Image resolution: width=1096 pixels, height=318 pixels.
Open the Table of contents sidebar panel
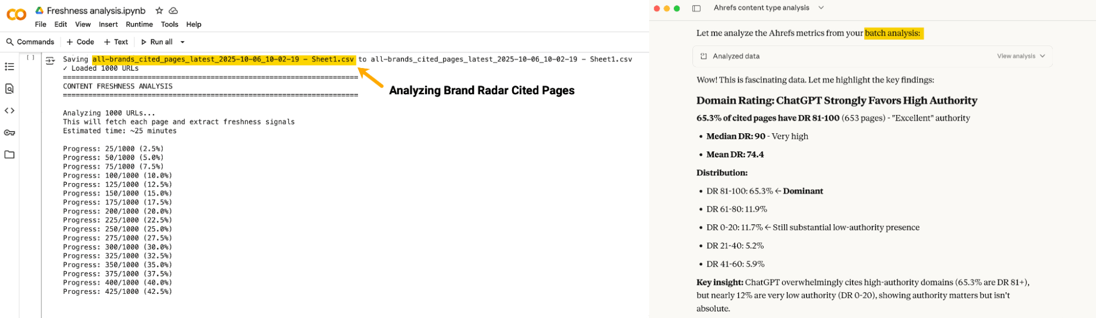click(x=9, y=66)
